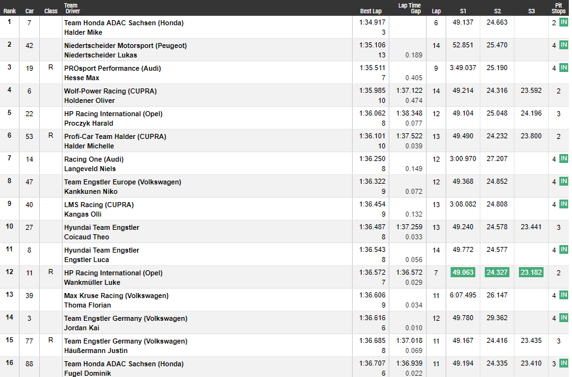The image size is (572, 377).
Task: Click the Team Driver column header
Action: [72, 8]
